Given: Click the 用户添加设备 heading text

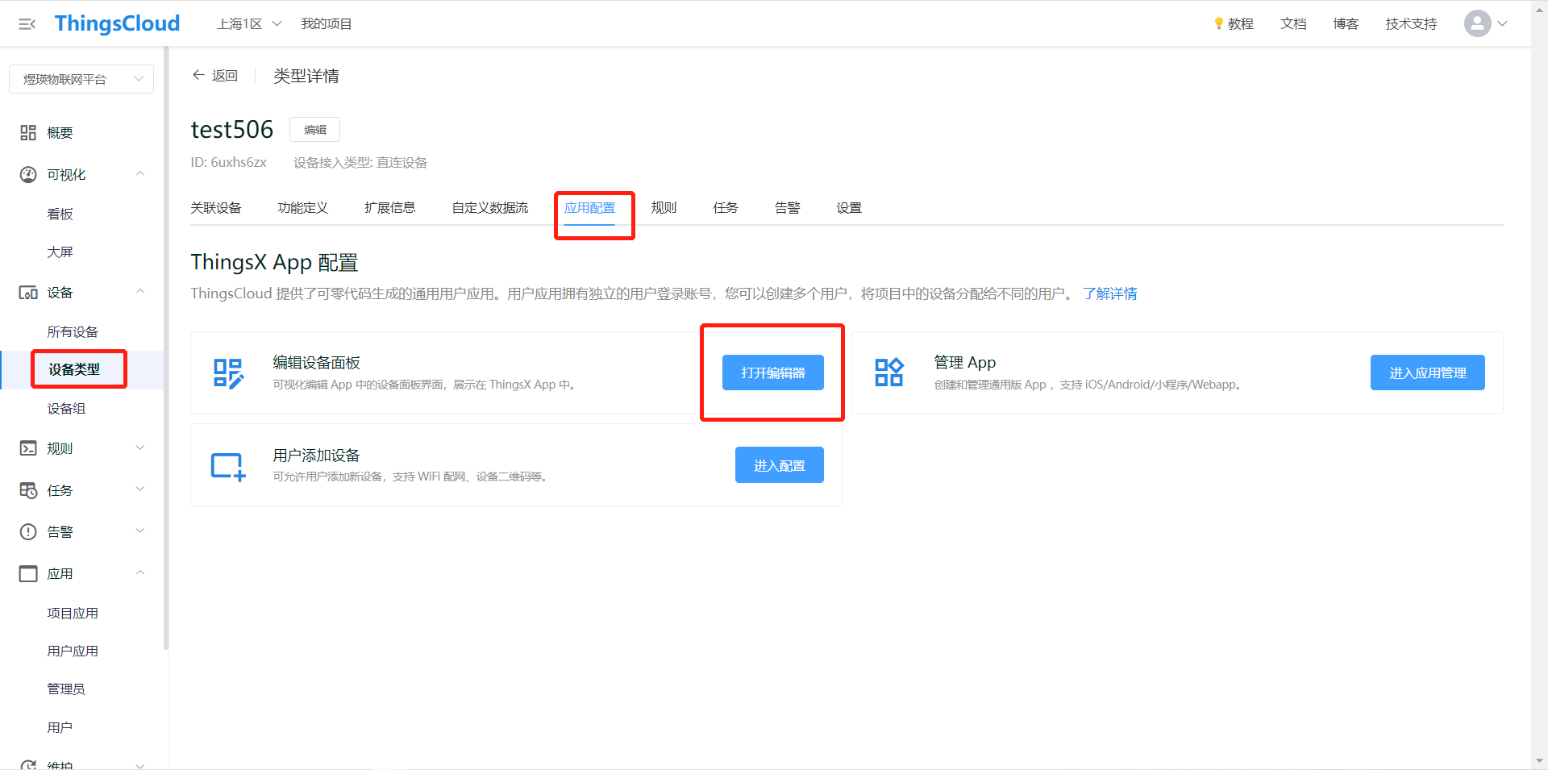Looking at the screenshot, I should click(x=316, y=456).
